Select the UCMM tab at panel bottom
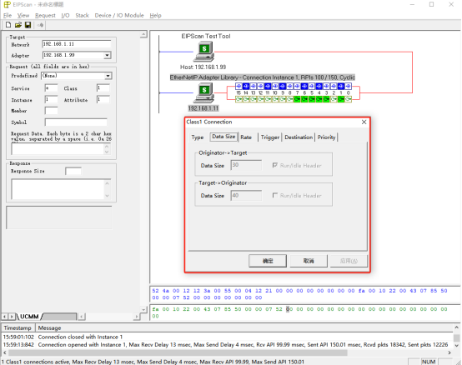Screen dimensions: 462x365 pyautogui.click(x=29, y=317)
